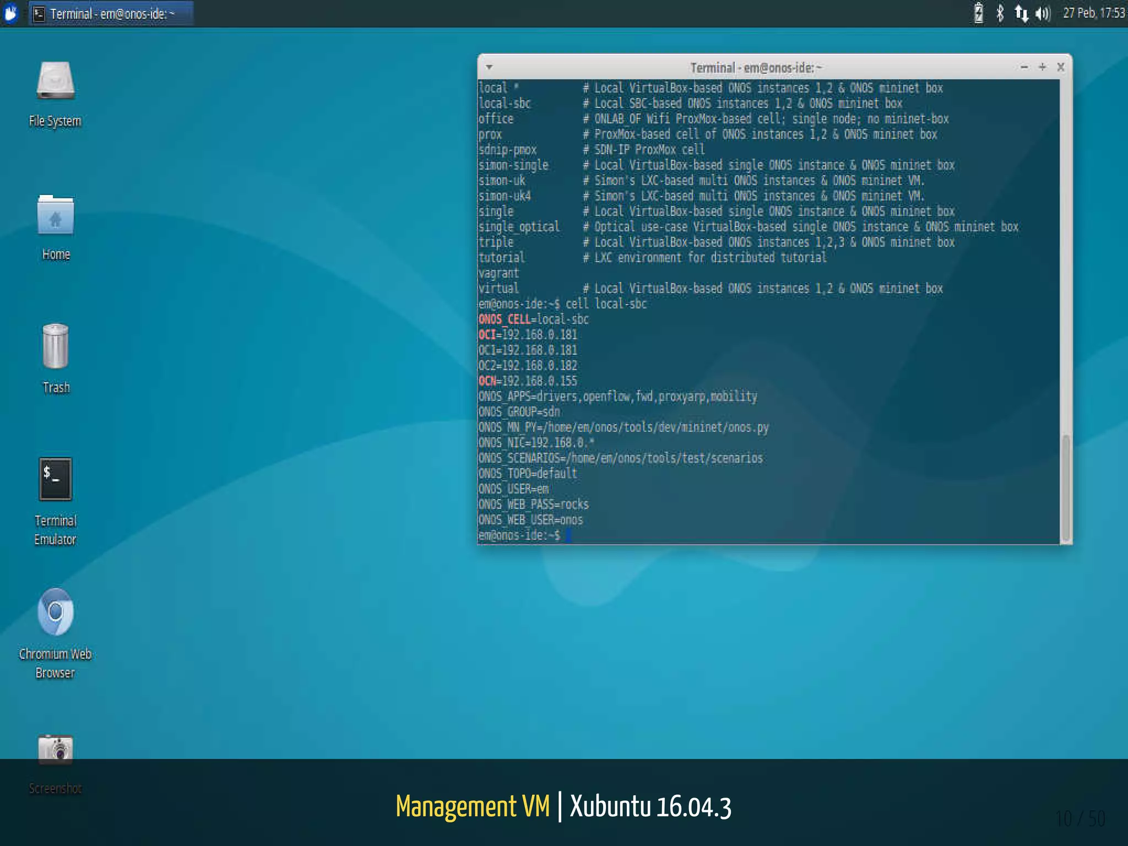Click the 'prox' cell row
The width and height of the screenshot is (1128, 846).
tap(708, 134)
